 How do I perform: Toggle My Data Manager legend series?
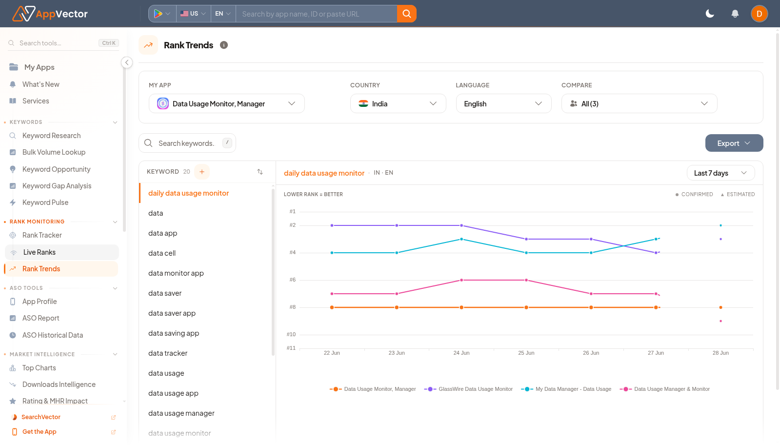click(566, 389)
